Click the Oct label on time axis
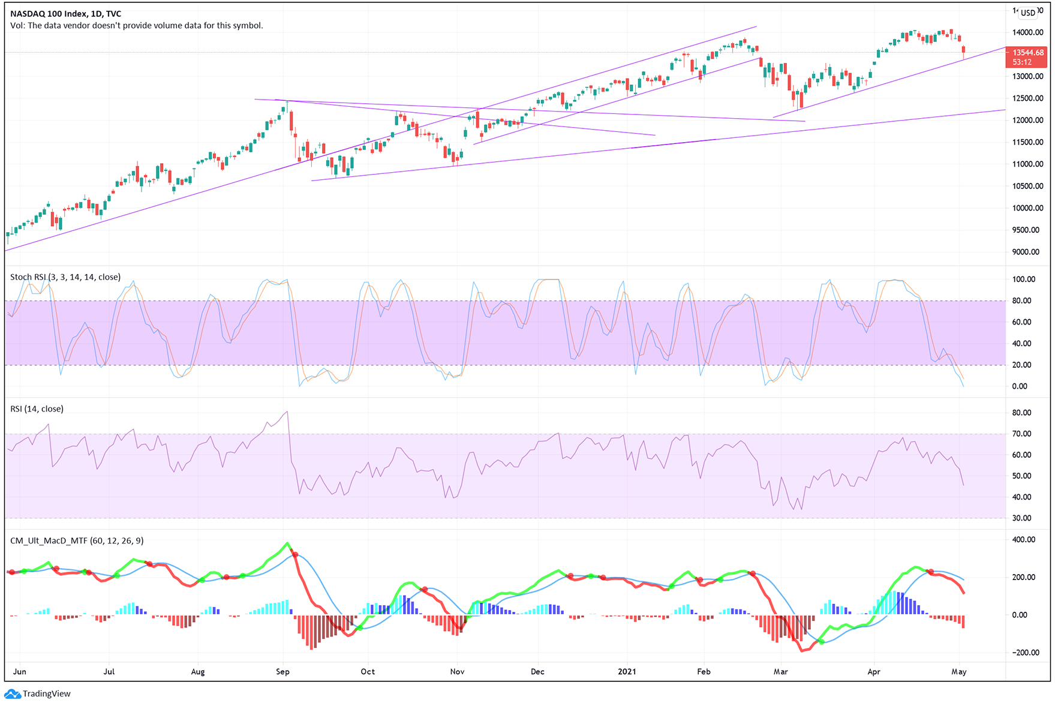This screenshot has height=706, width=1055. coord(368,672)
